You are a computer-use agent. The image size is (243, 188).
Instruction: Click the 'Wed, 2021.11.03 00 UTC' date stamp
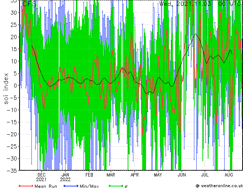[200, 3]
